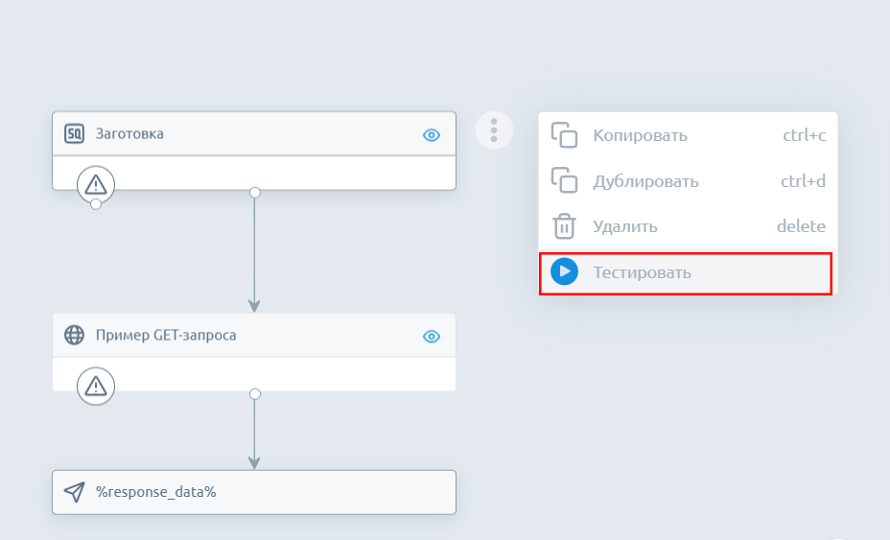Click the SQ icon on Заготовка block

pos(75,134)
